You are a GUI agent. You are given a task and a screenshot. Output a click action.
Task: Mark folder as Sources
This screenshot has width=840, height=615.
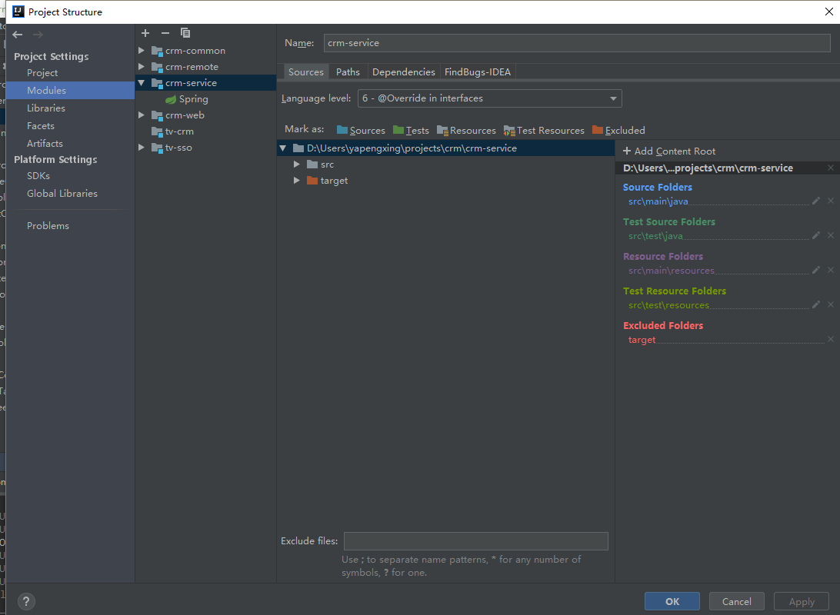(x=361, y=130)
